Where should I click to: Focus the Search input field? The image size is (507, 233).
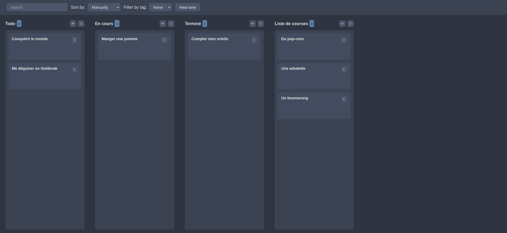[37, 7]
